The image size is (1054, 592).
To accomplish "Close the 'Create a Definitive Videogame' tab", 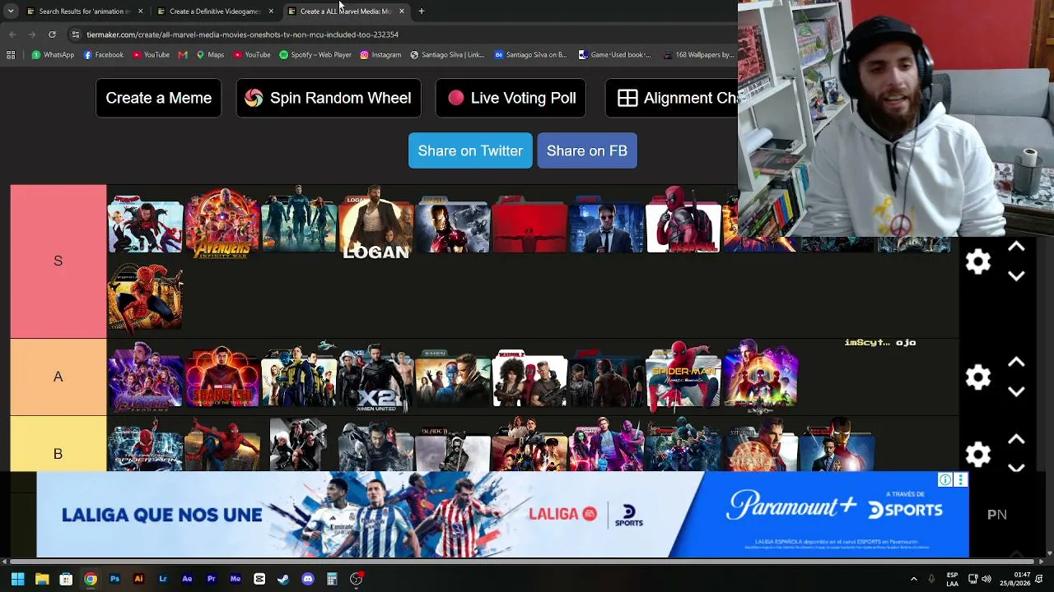I will click(271, 12).
